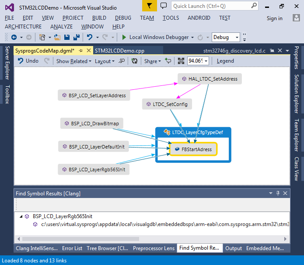Save the current file with the disk icon
Image resolution: width=304 pixels, height=265 pixels.
(x=67, y=37)
